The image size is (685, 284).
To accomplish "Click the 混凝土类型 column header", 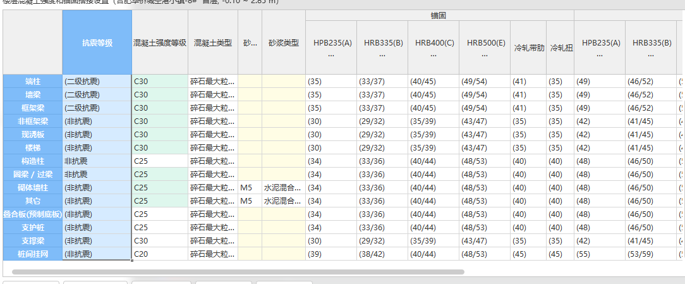I will point(213,42).
